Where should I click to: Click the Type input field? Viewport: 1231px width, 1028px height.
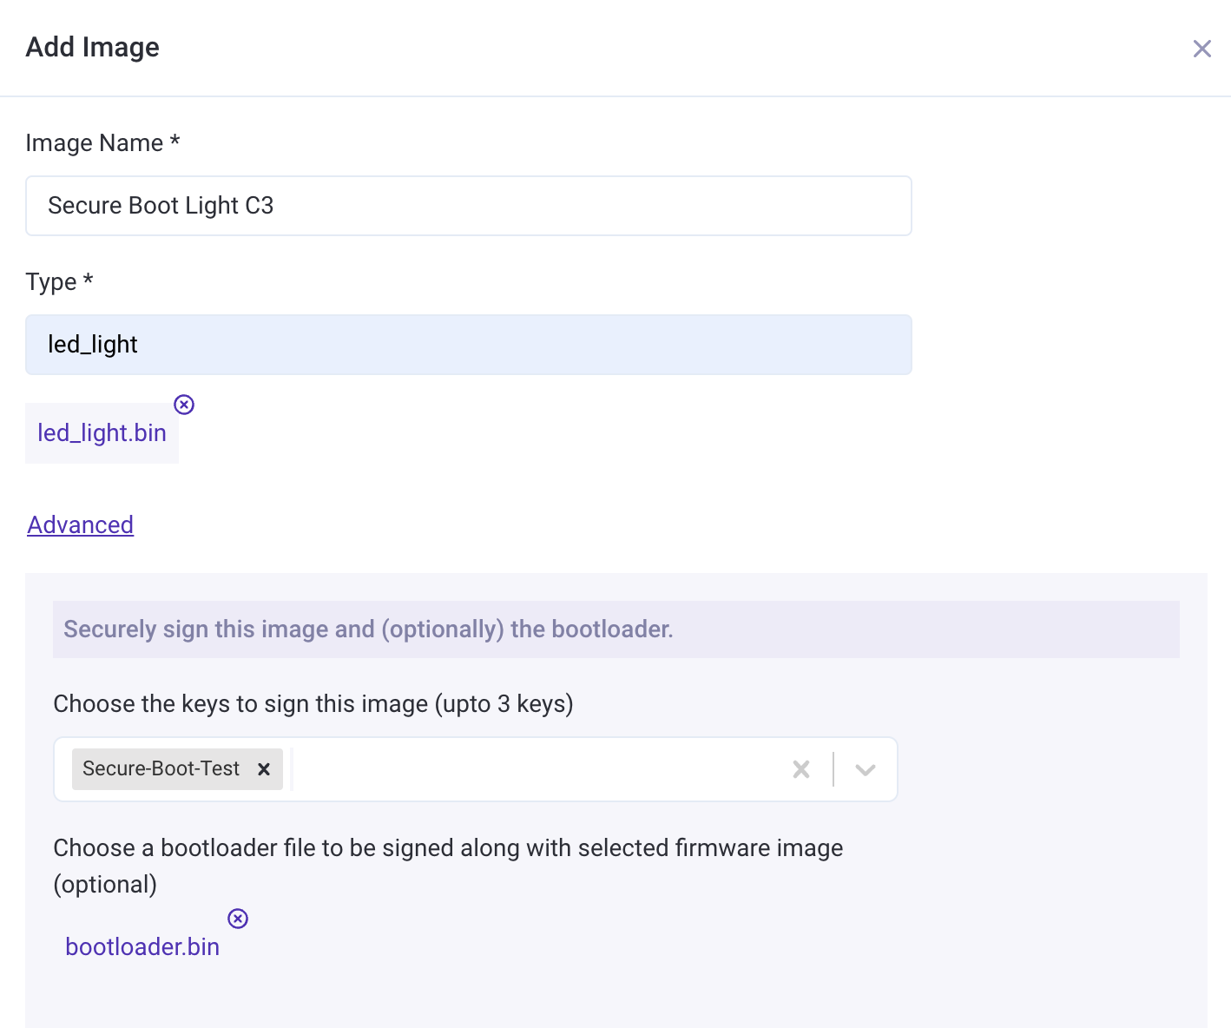pyautogui.click(x=469, y=345)
